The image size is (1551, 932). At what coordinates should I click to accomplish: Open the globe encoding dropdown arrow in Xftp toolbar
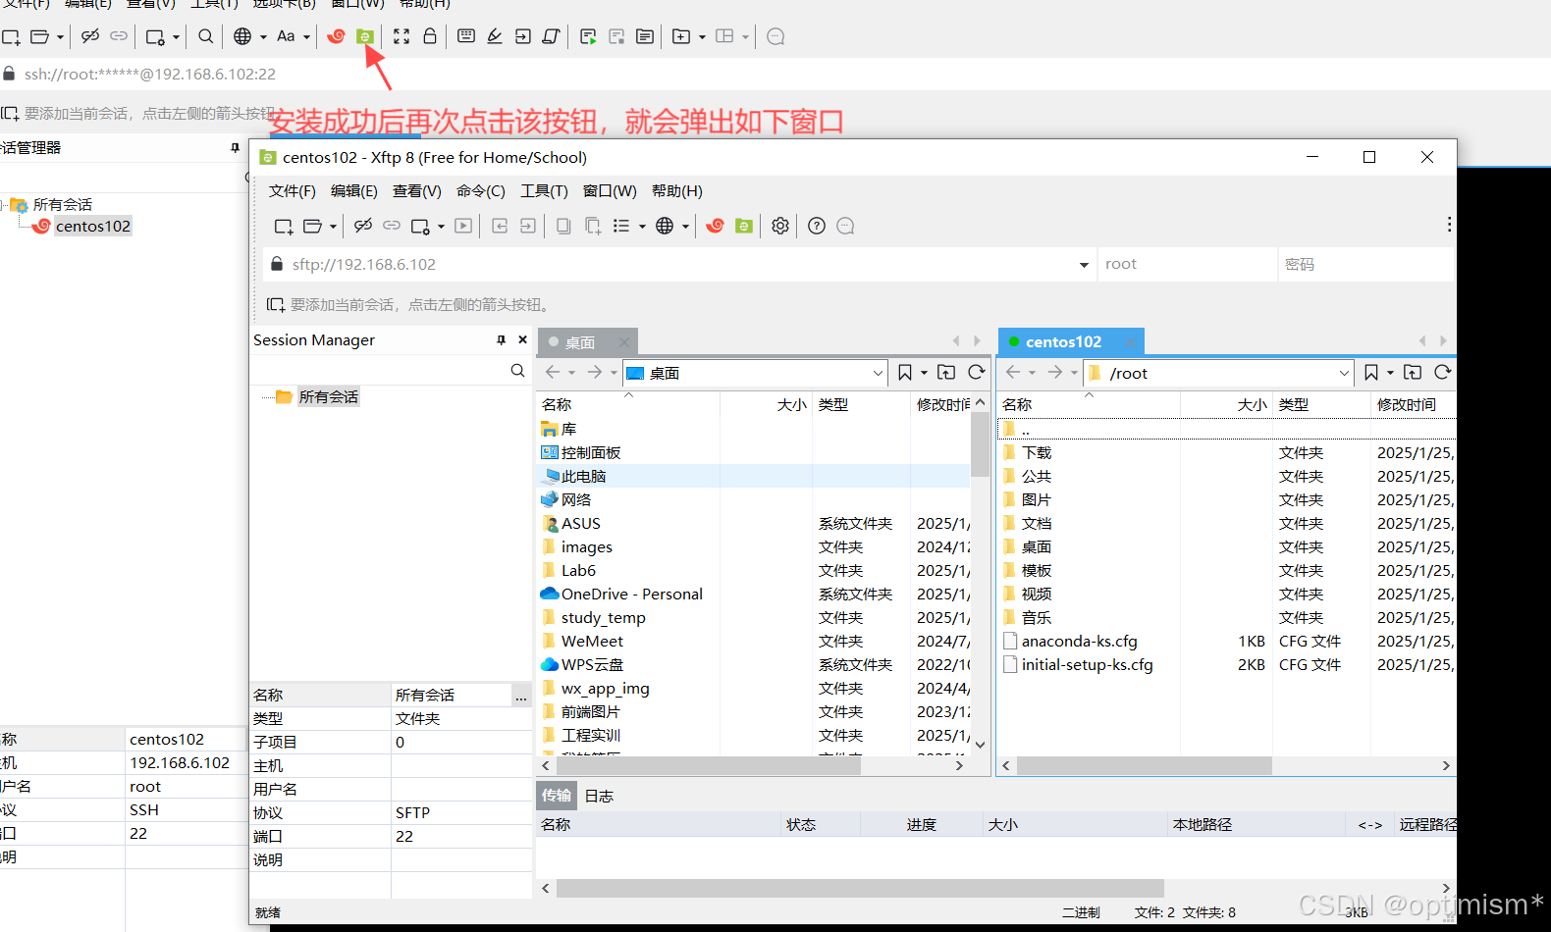(x=685, y=227)
